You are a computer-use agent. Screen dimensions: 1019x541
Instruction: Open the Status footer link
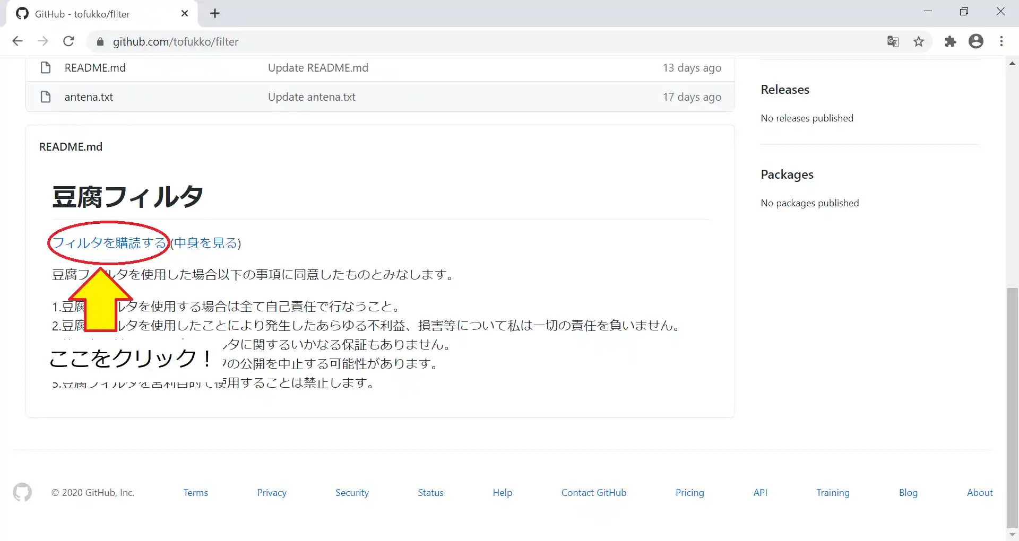pos(430,493)
